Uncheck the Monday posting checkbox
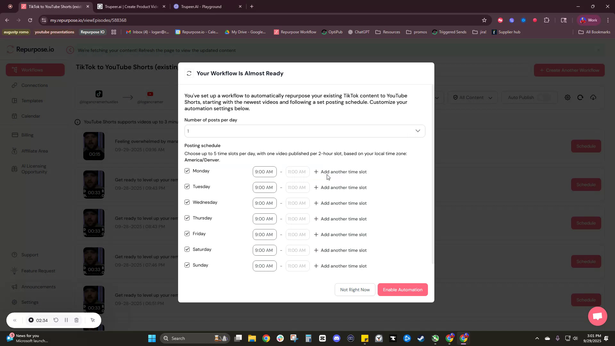This screenshot has width=615, height=346. (x=187, y=171)
